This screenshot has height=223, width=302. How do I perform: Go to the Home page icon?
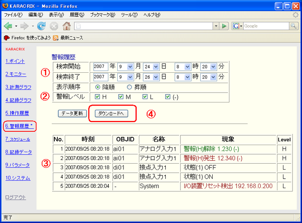(66, 26)
